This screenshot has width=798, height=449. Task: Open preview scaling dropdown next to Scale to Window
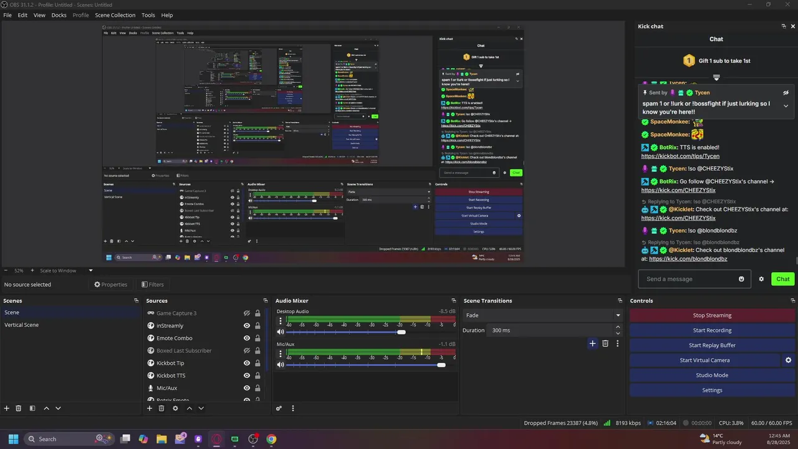click(x=90, y=271)
